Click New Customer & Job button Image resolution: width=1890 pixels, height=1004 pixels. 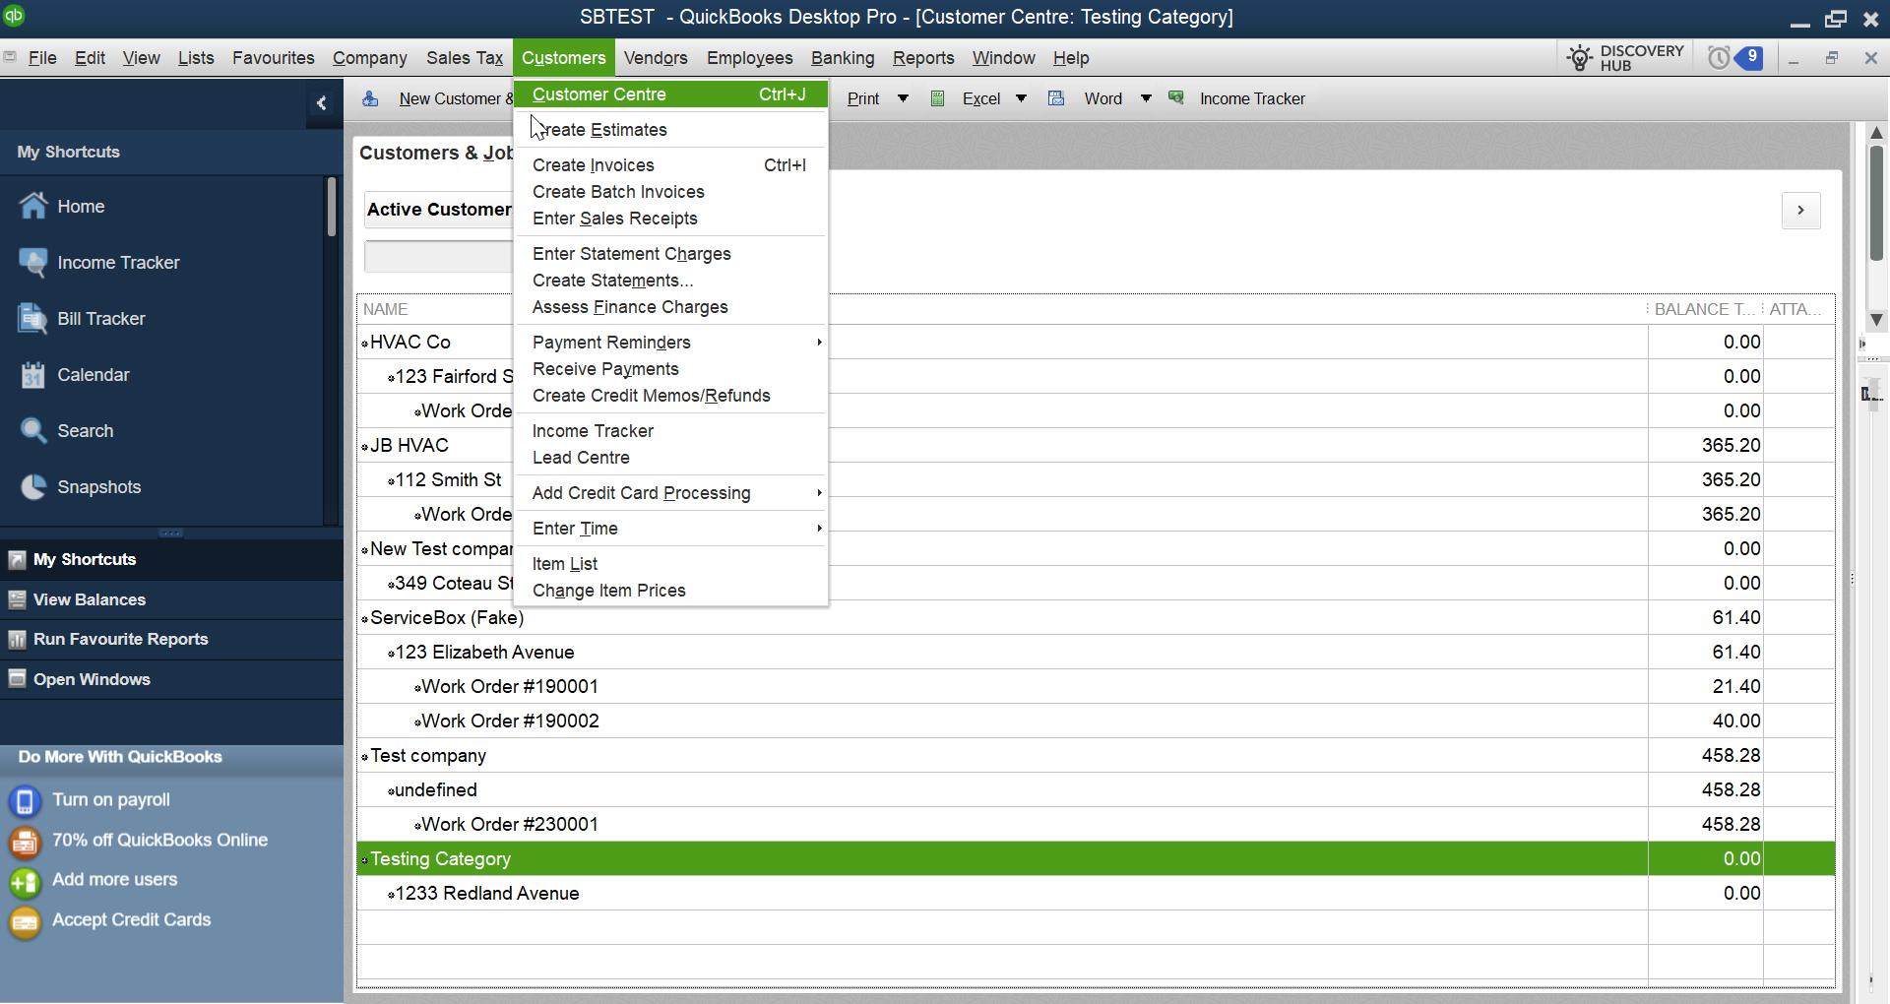click(456, 98)
